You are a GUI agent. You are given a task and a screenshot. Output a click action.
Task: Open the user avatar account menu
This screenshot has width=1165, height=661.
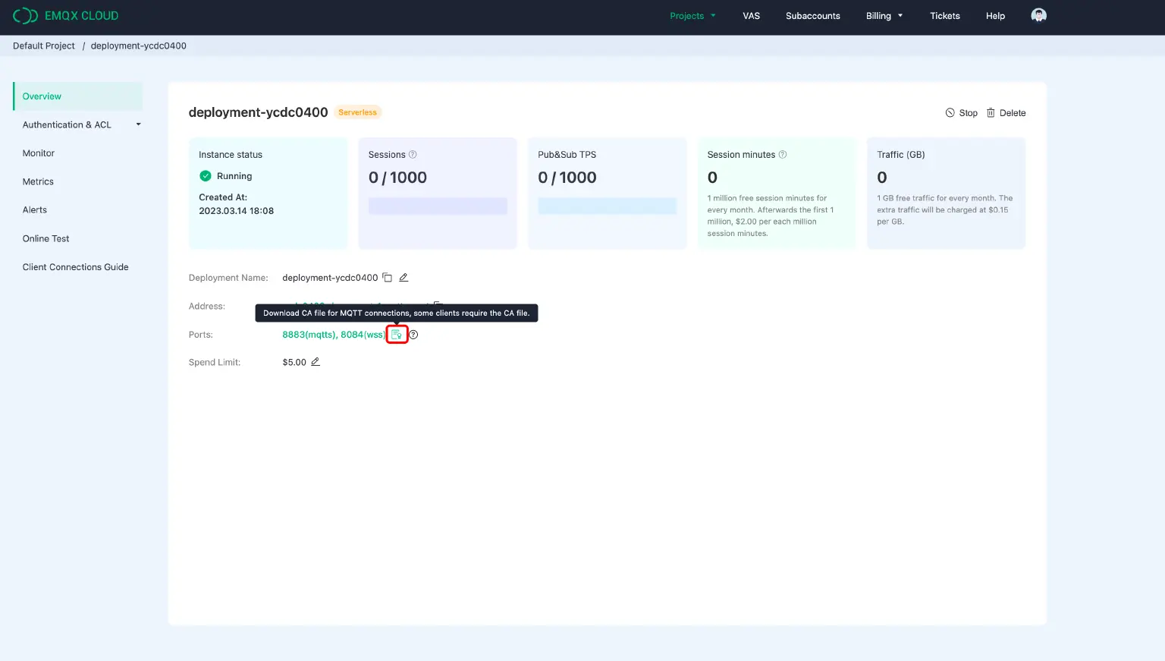click(1038, 15)
